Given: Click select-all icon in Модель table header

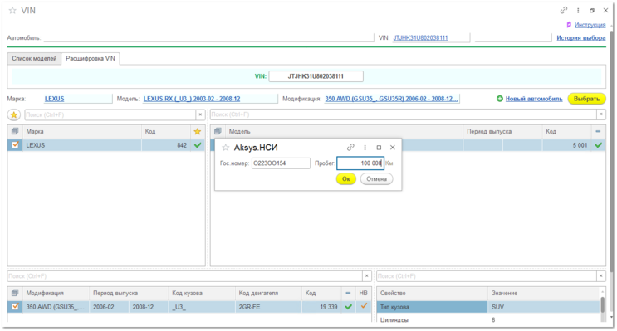Looking at the screenshot, I should [x=218, y=131].
